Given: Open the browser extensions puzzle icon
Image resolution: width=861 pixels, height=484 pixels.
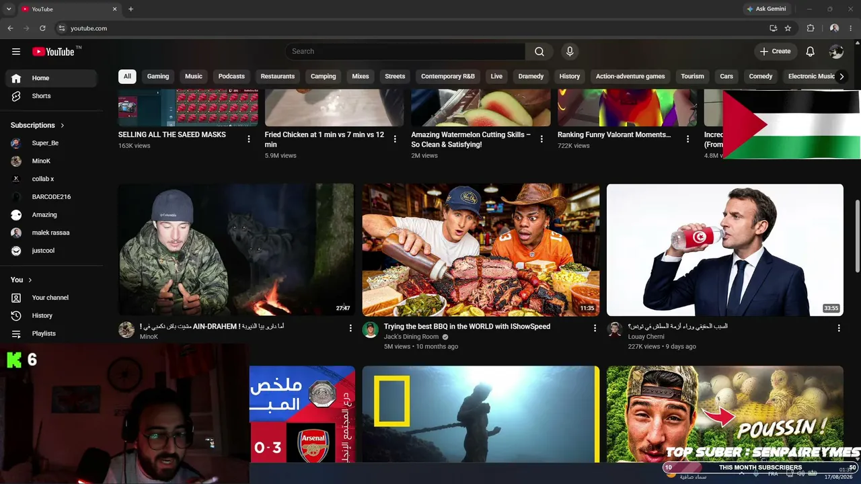Looking at the screenshot, I should tap(811, 28).
